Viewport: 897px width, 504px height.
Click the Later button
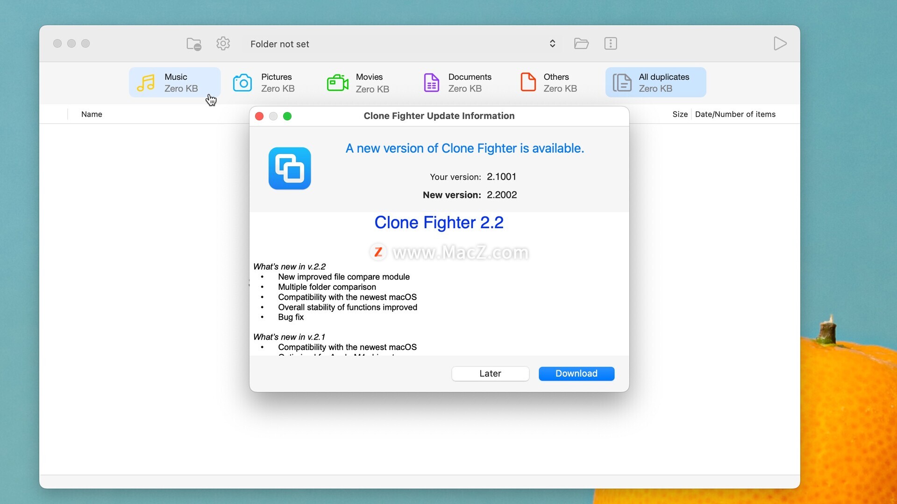pos(490,374)
